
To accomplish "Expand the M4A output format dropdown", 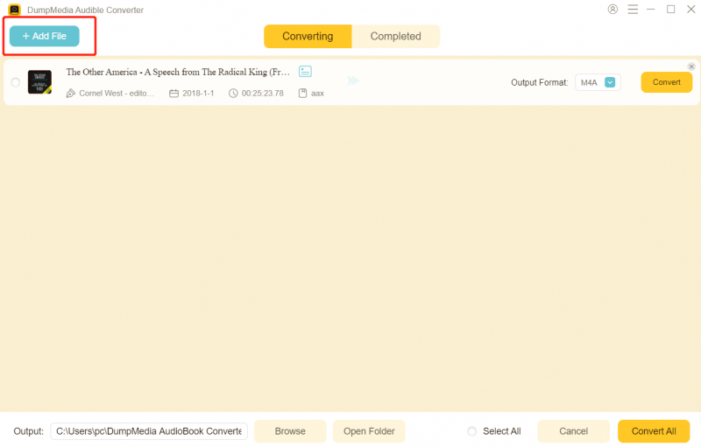I will pyautogui.click(x=610, y=82).
